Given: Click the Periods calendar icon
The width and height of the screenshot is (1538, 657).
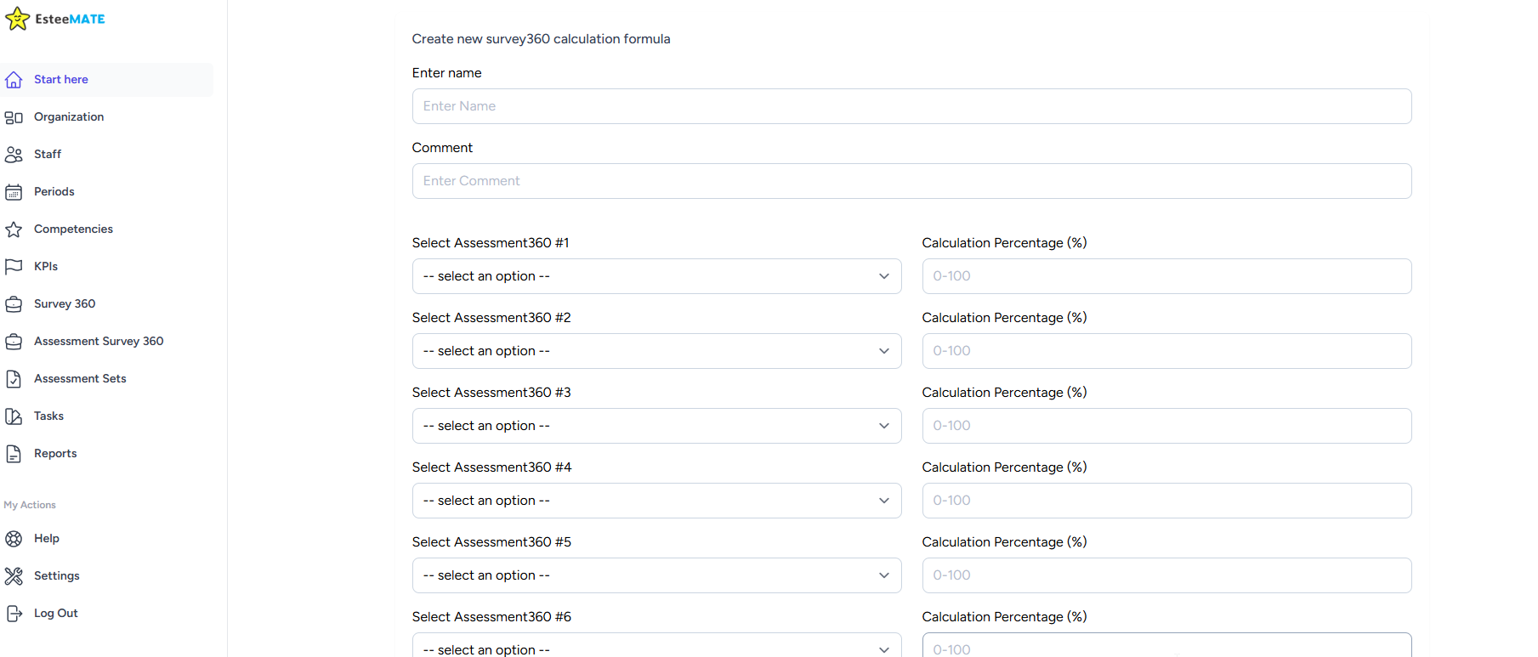Looking at the screenshot, I should [x=14, y=192].
